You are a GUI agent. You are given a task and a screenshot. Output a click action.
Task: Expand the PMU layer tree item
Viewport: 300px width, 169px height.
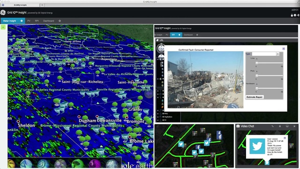coord(158,114)
